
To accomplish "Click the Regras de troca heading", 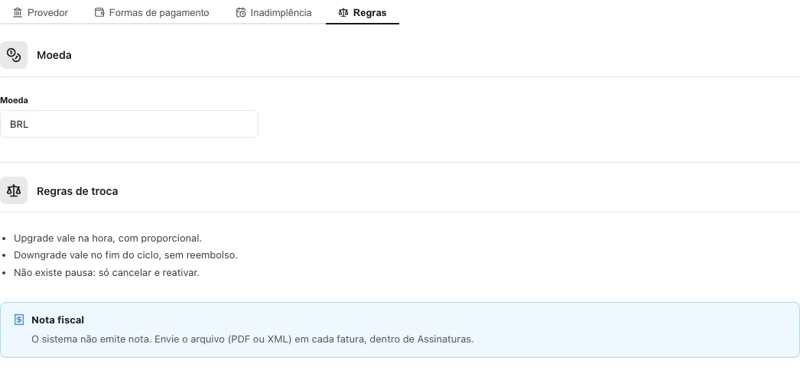I will [77, 191].
